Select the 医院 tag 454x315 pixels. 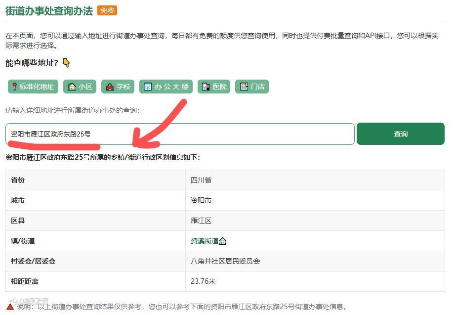[214, 87]
